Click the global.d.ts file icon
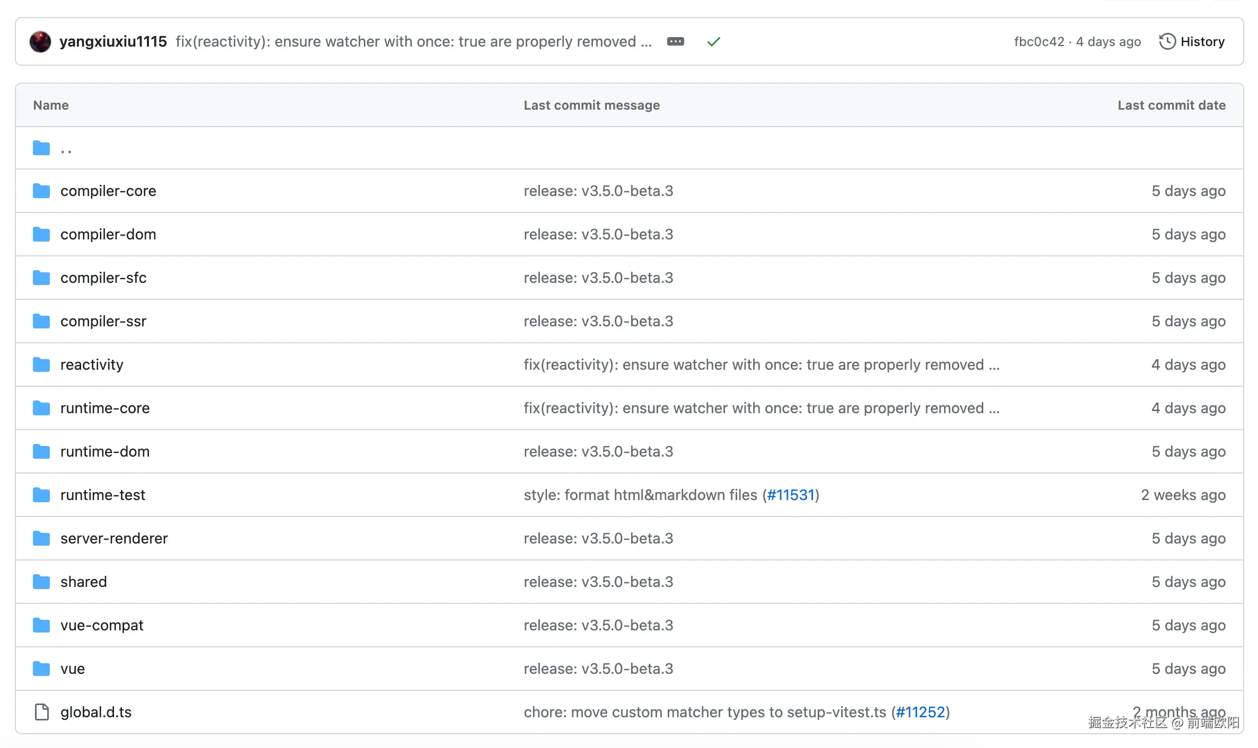The width and height of the screenshot is (1258, 748). pyautogui.click(x=41, y=713)
